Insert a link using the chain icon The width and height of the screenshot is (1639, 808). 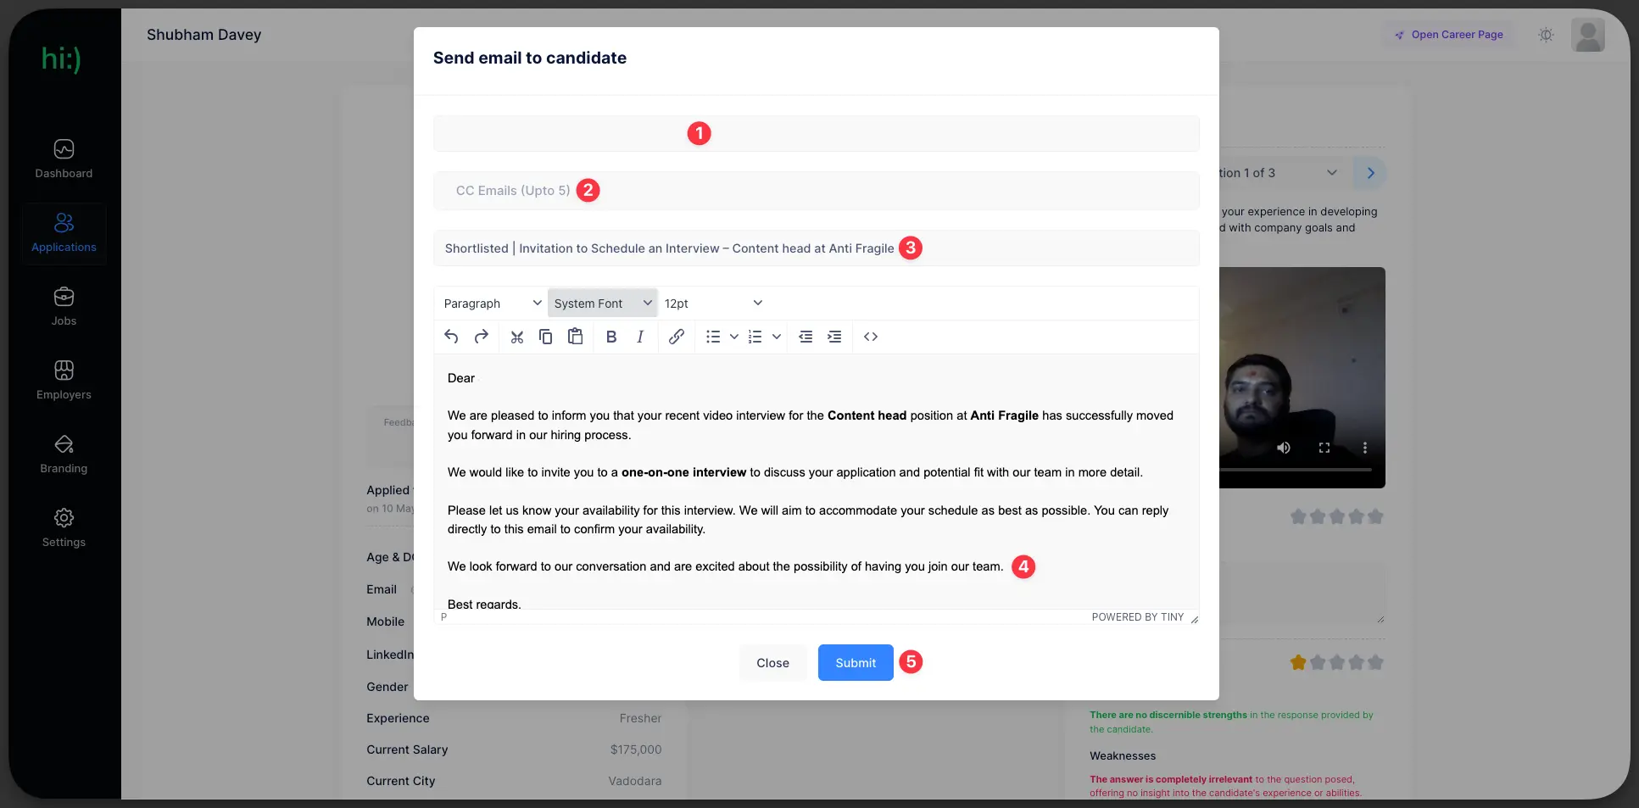click(x=676, y=337)
